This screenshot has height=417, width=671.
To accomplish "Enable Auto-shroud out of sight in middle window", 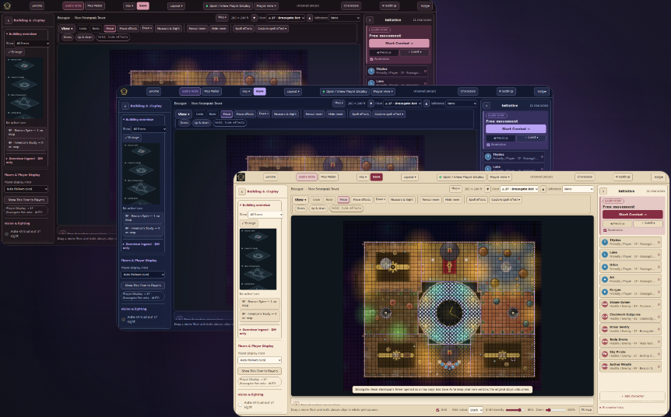I will point(123,320).
